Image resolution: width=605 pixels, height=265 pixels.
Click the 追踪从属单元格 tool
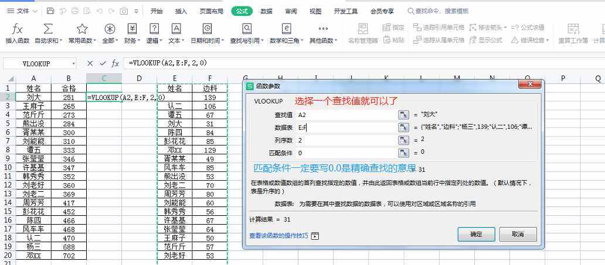pyautogui.click(x=439, y=40)
